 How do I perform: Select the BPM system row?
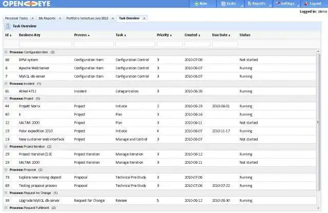pyautogui.click(x=160, y=60)
